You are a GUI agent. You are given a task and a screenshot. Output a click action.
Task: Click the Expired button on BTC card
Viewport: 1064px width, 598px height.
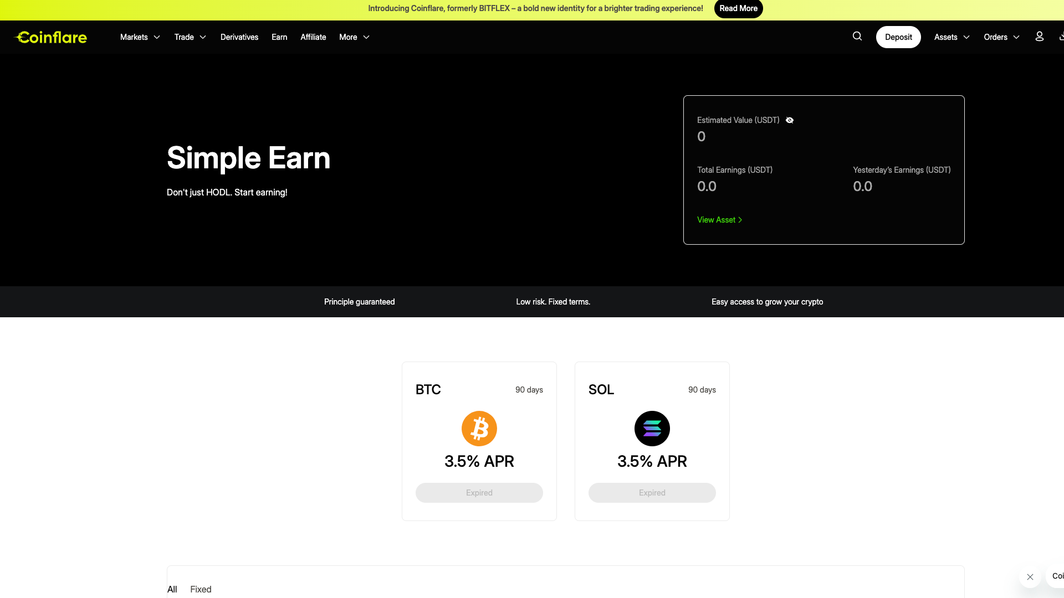pos(479,493)
